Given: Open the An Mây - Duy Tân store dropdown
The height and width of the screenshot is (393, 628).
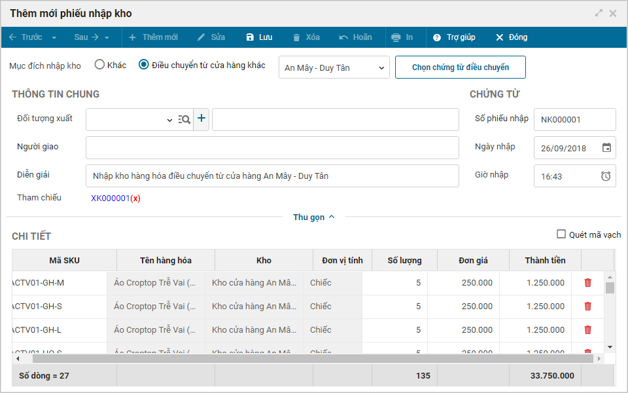Looking at the screenshot, I should coord(334,67).
